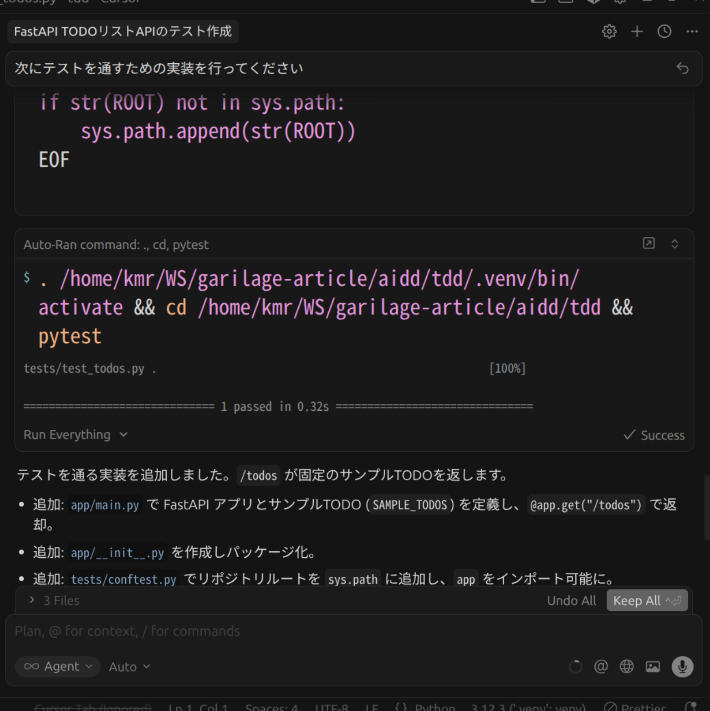Screen dimensions: 710x711
Task: Start a new chat with the plus icon
Action: pos(636,31)
